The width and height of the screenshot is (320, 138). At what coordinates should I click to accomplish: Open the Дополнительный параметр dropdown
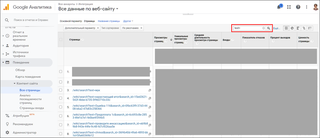pos(82,28)
